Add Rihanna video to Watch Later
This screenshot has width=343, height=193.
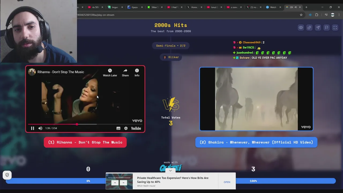pyautogui.click(x=110, y=73)
